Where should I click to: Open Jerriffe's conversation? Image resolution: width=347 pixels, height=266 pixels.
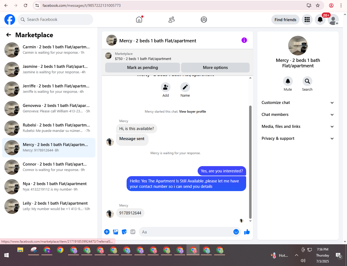(49, 89)
